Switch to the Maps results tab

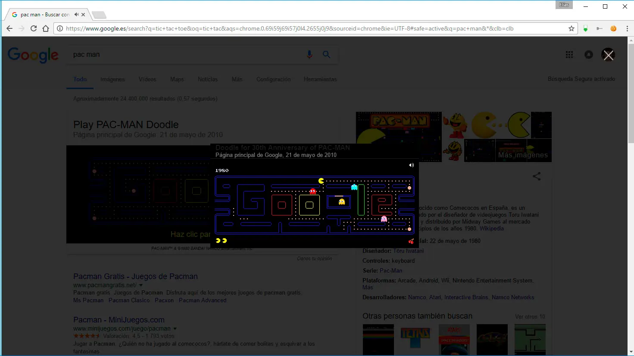tap(177, 79)
